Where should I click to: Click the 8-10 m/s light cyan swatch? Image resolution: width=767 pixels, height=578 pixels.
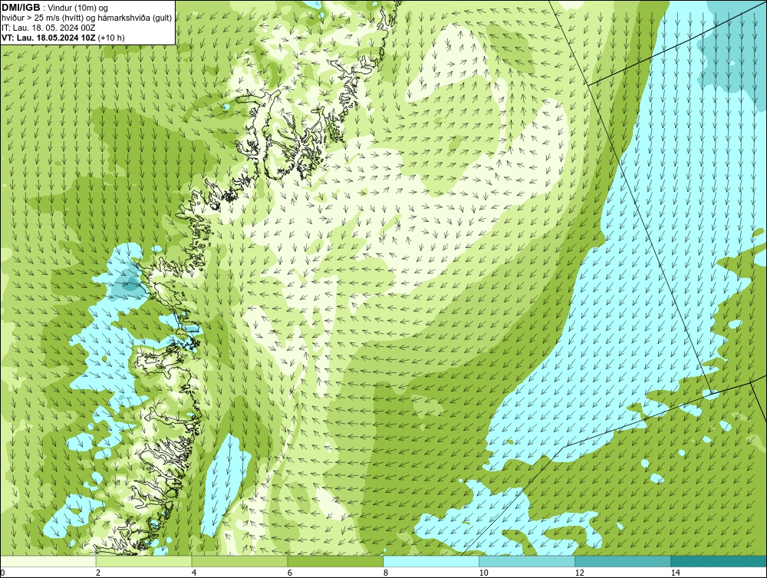pyautogui.click(x=431, y=561)
